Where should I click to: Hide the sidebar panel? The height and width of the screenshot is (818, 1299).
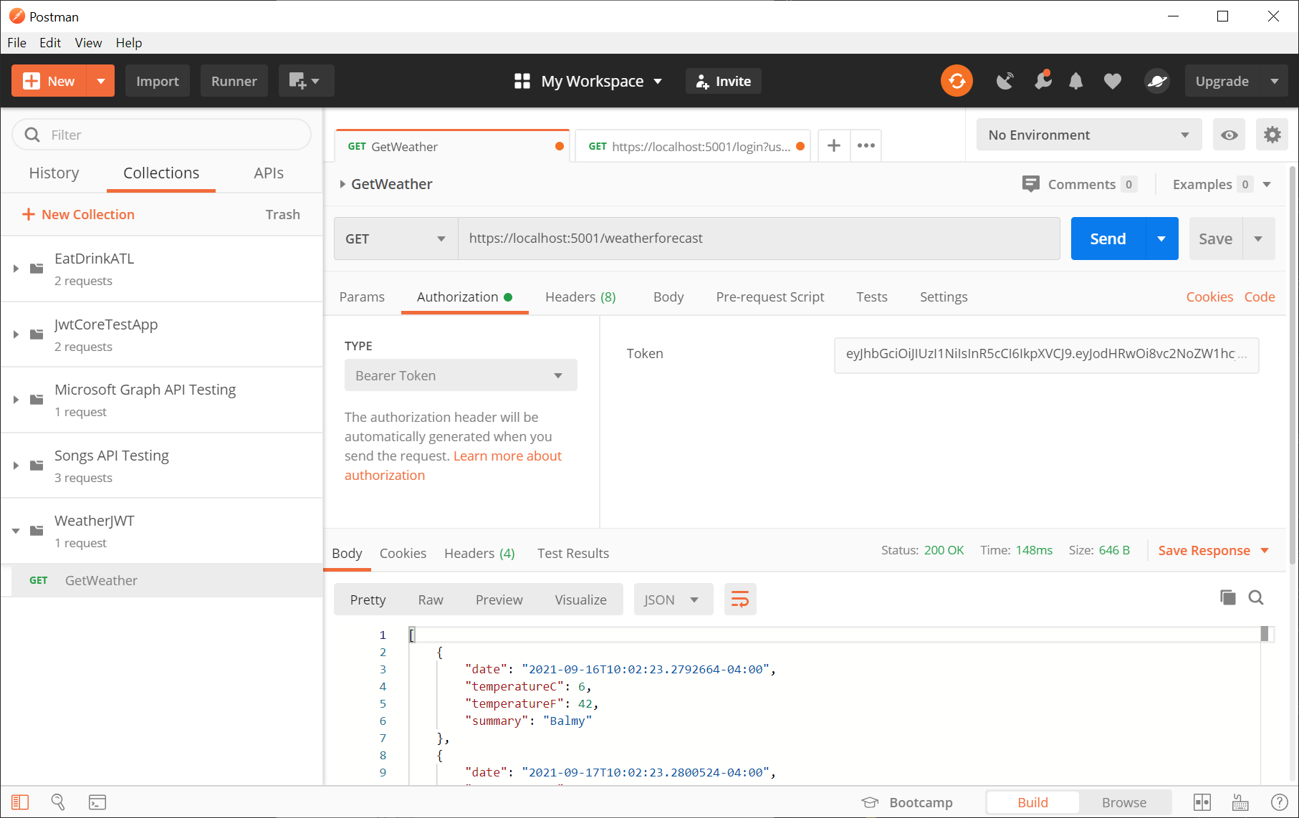(x=20, y=802)
